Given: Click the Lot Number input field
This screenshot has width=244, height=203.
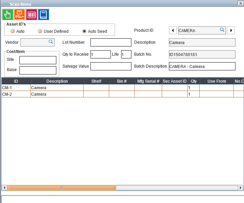Looking at the screenshot, I should pyautogui.click(x=111, y=42).
